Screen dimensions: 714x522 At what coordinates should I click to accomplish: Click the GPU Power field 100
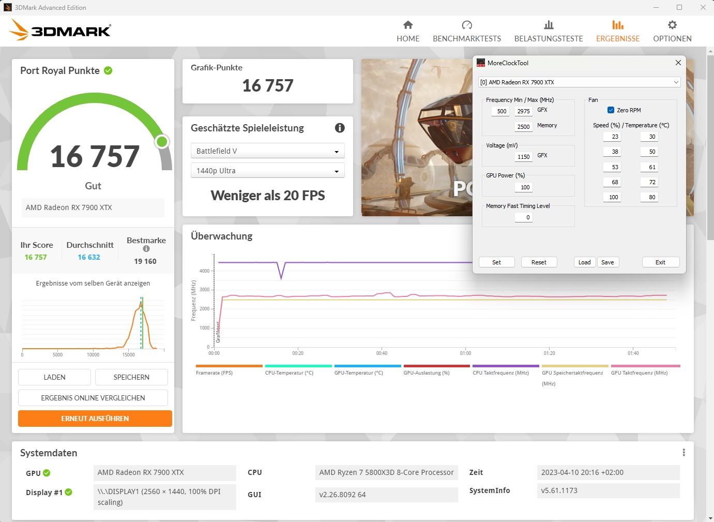point(524,187)
